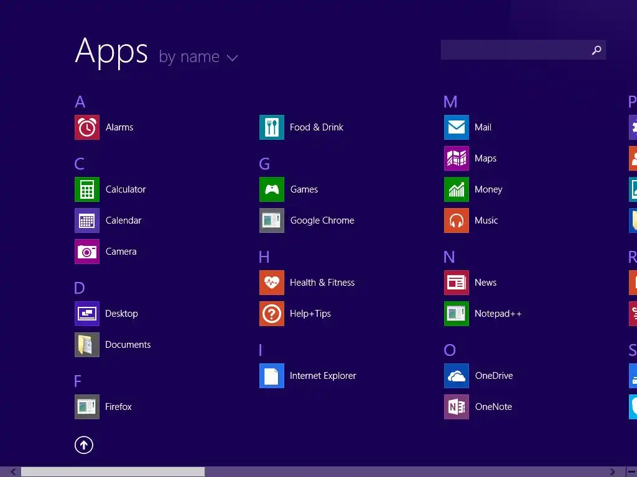
Task: Launch the OneNote icon
Action: [457, 407]
